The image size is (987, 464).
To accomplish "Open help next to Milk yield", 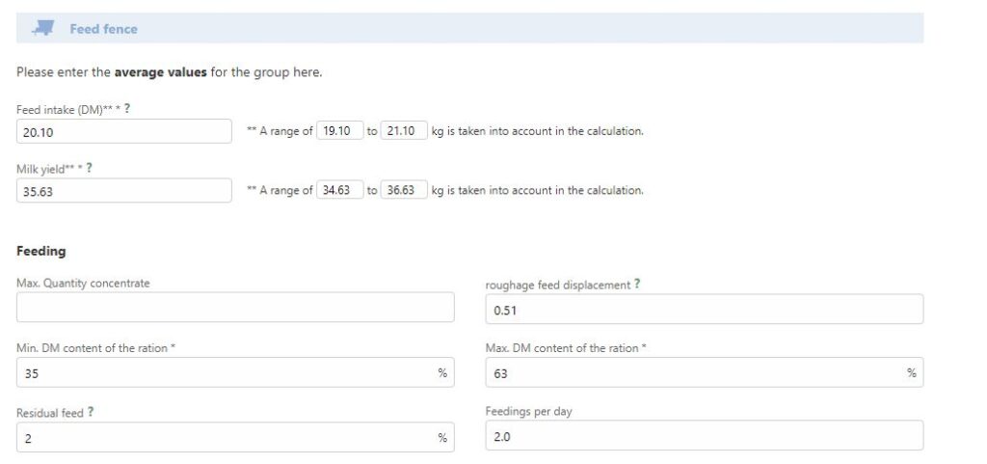I will tap(90, 168).
